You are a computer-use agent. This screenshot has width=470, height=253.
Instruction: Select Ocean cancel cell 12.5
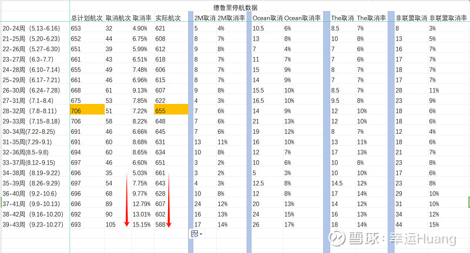click(x=258, y=183)
